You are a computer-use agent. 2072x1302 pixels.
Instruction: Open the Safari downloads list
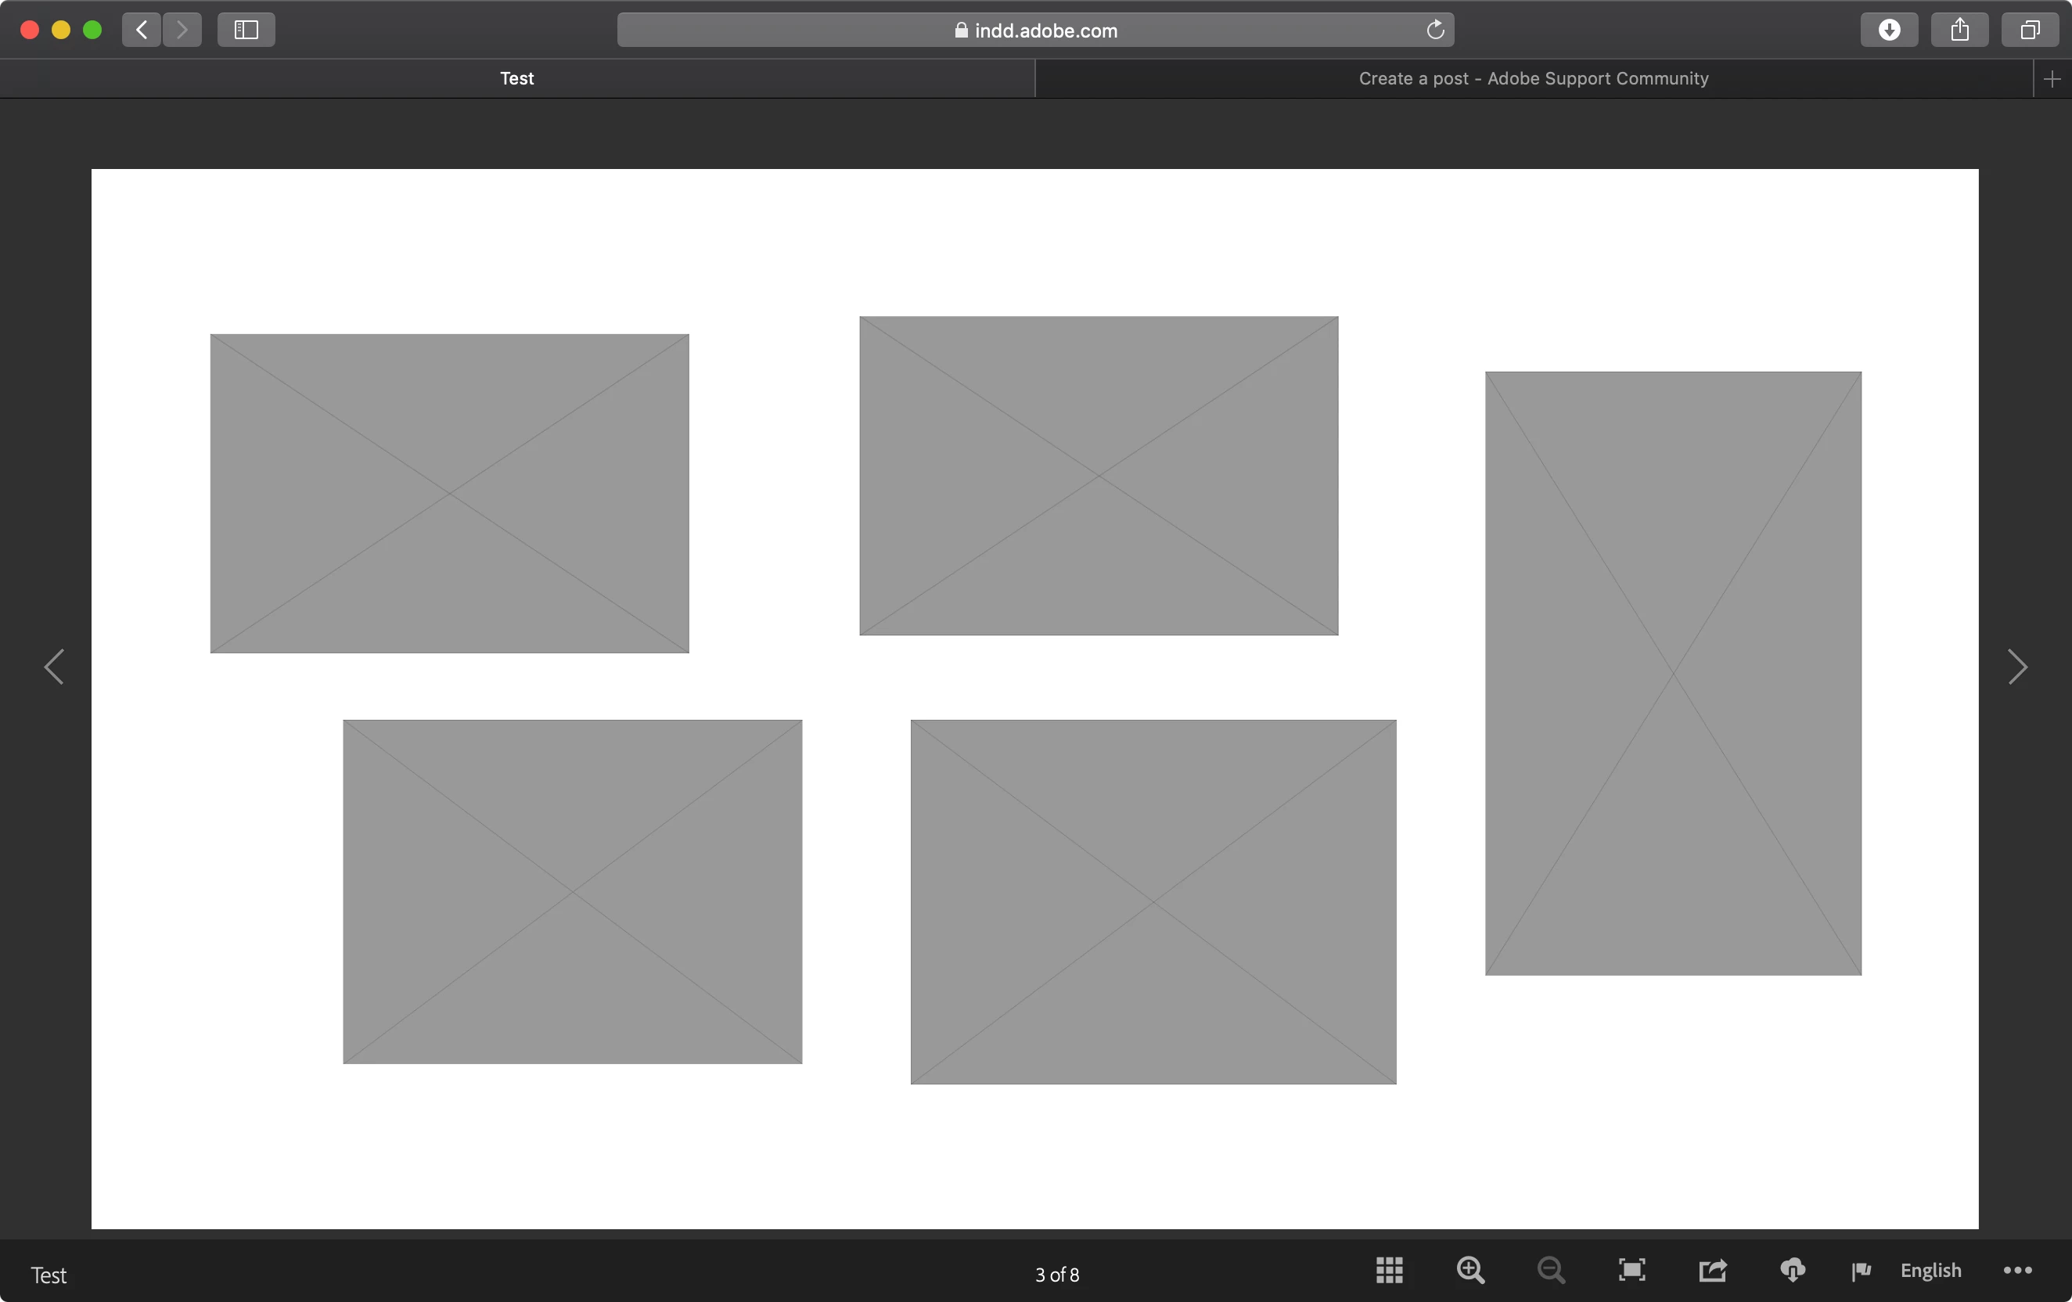click(x=1889, y=30)
